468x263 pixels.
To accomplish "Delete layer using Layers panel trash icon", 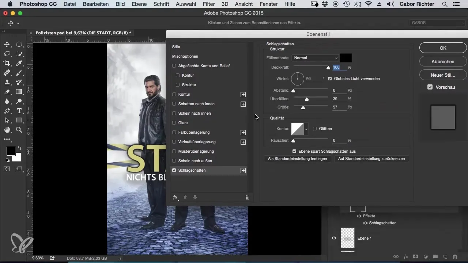I will click(455, 257).
